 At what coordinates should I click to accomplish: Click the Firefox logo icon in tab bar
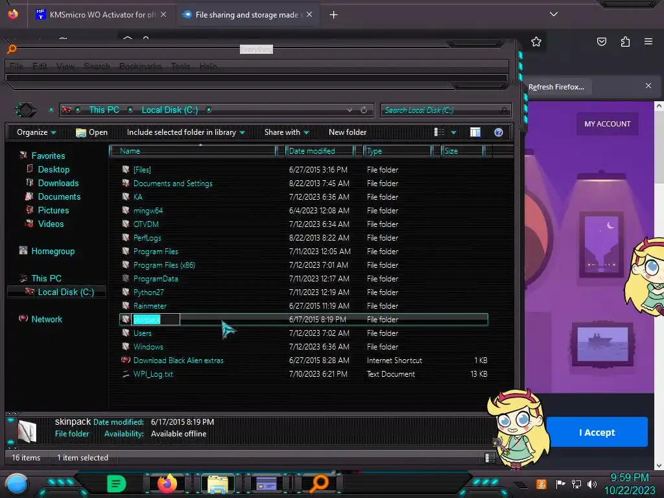[x=13, y=14]
